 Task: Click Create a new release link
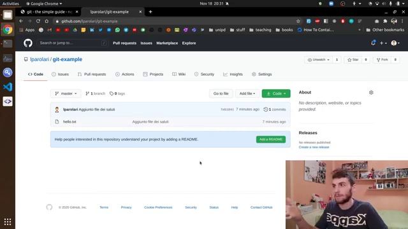pos(314,147)
